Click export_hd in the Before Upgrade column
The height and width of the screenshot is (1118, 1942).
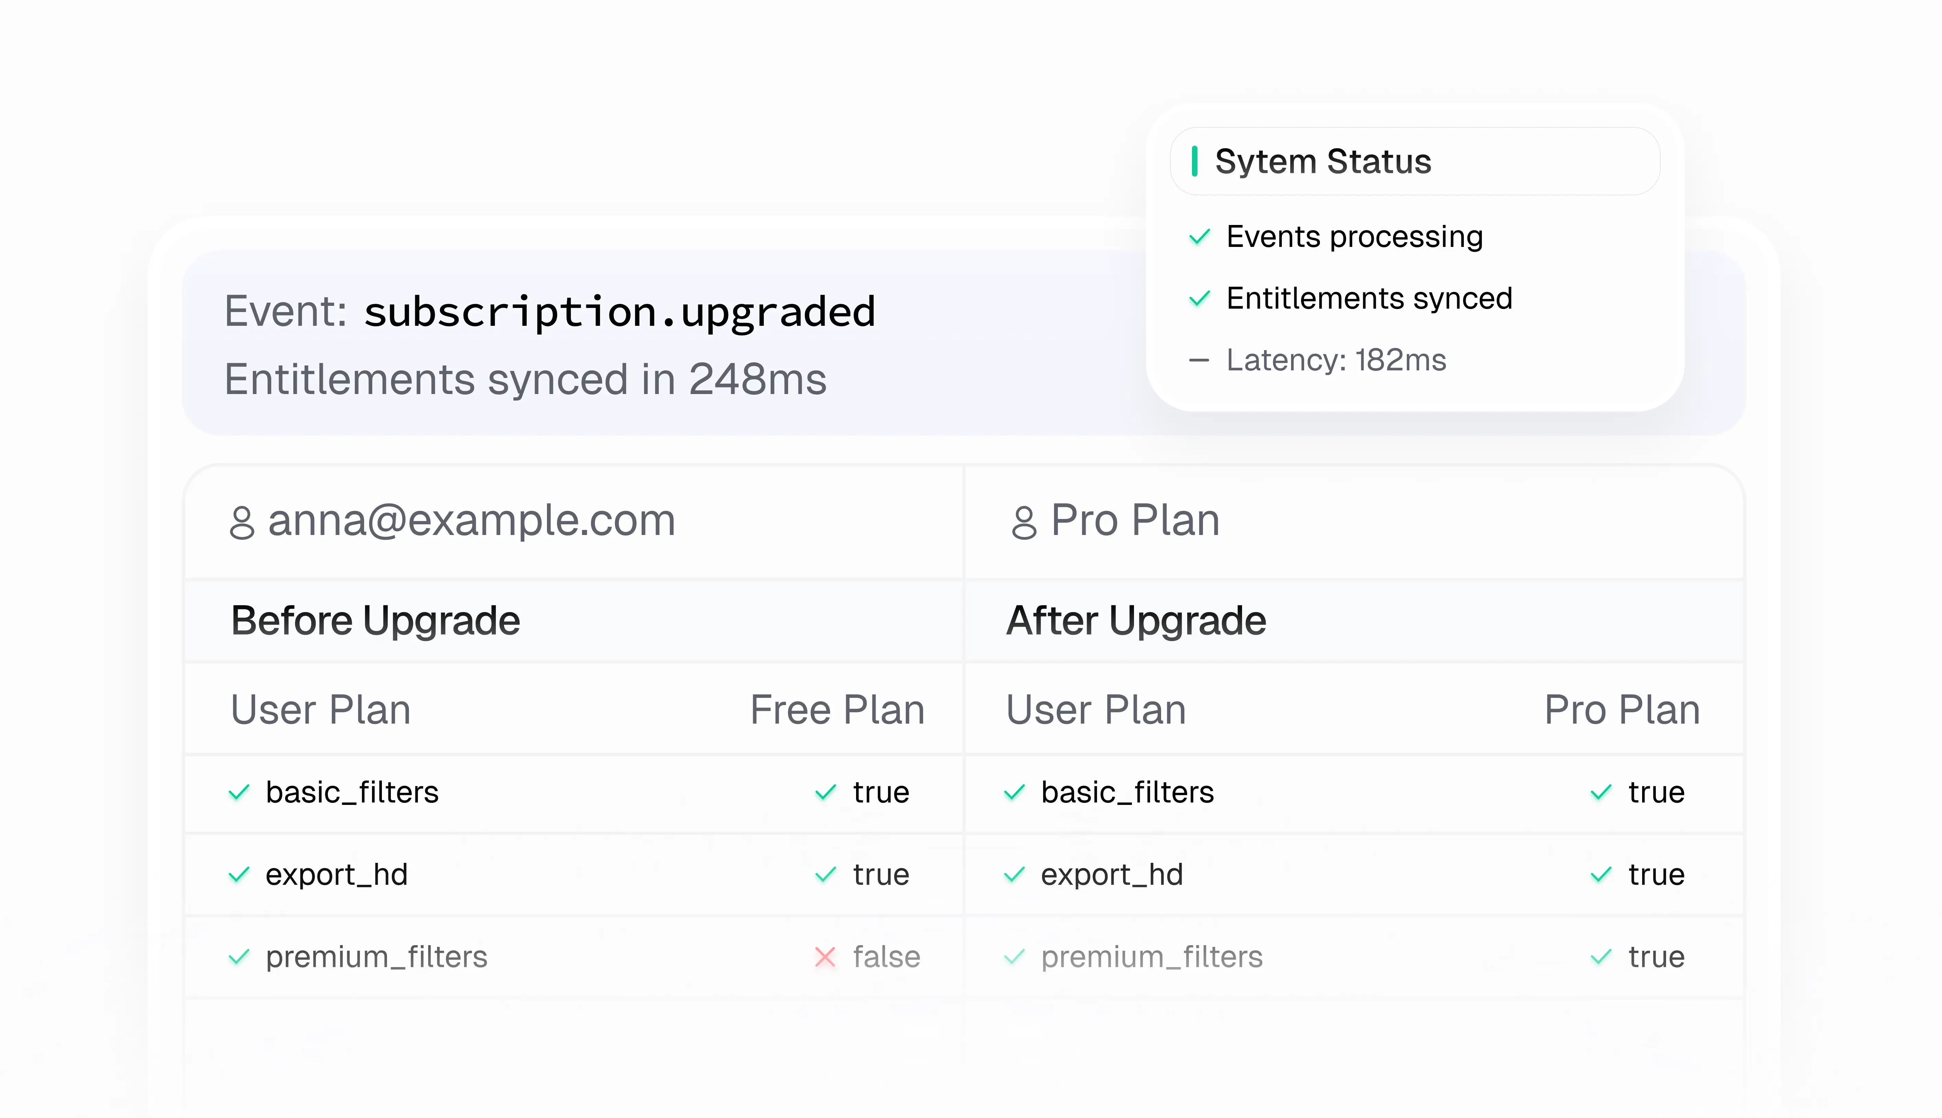[x=337, y=875]
